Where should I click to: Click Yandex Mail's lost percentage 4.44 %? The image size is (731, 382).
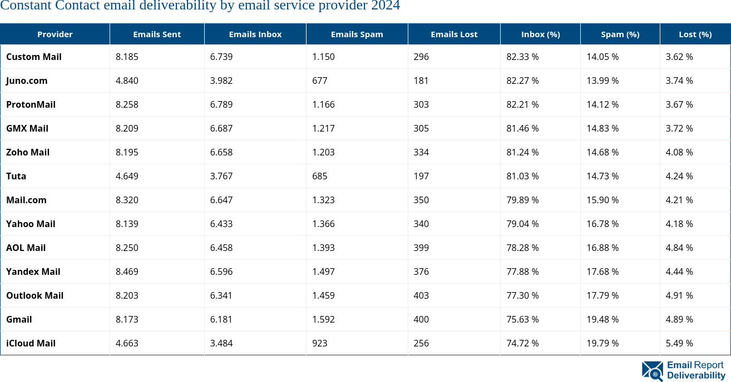[679, 272]
